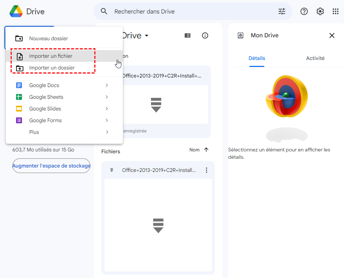Reverse the sort direction arrow

pyautogui.click(x=206, y=150)
